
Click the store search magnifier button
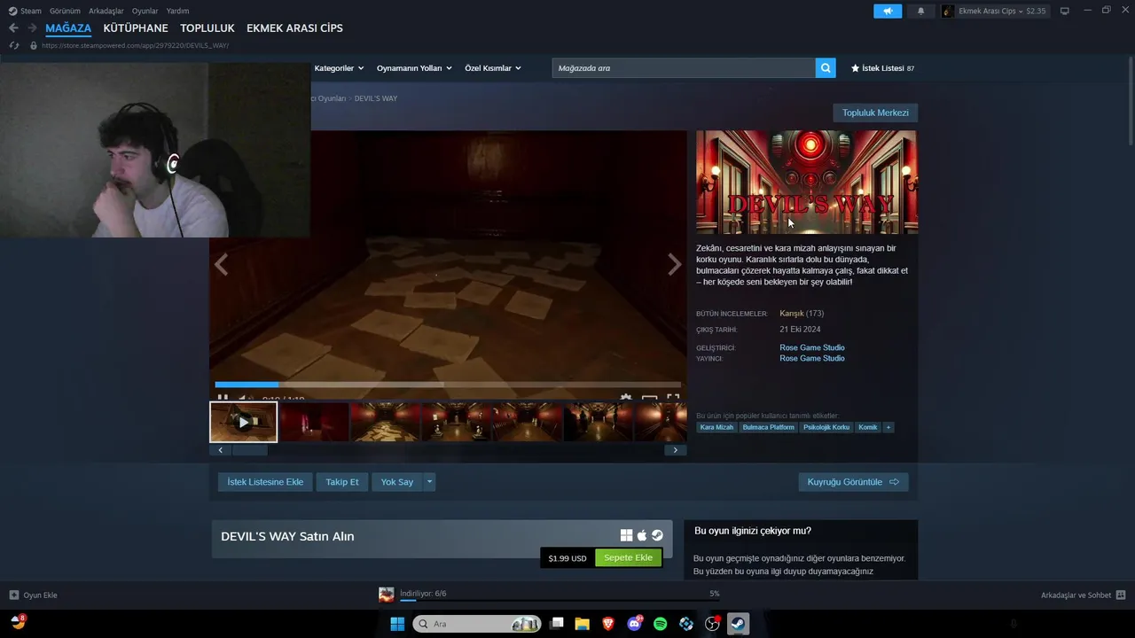(826, 68)
